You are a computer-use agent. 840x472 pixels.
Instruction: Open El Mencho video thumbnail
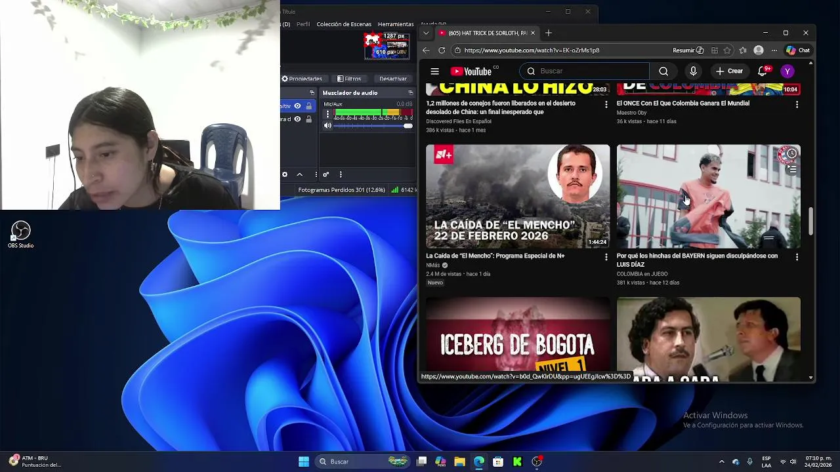518,197
